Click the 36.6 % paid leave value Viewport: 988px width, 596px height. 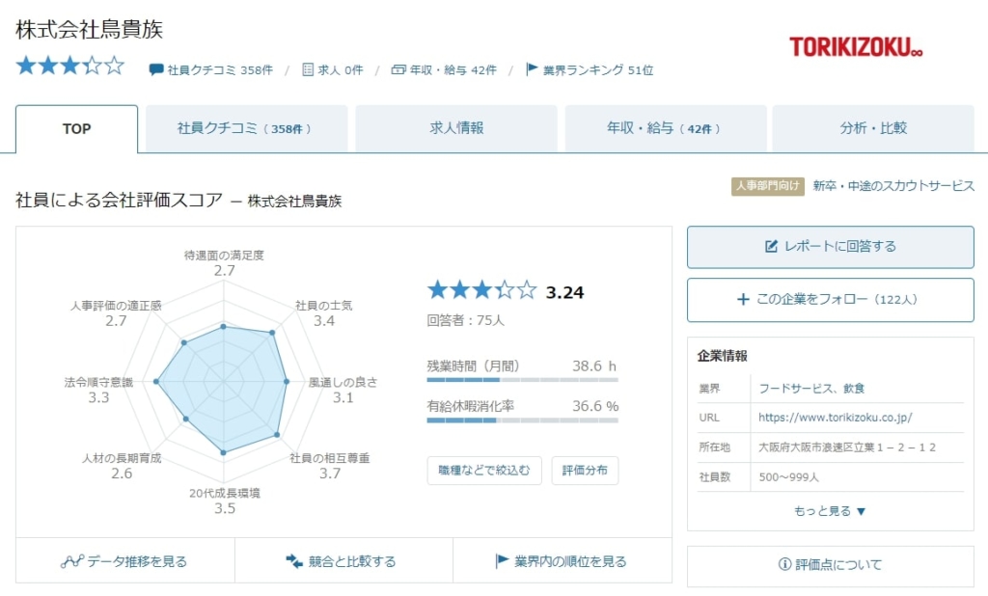pyautogui.click(x=595, y=406)
